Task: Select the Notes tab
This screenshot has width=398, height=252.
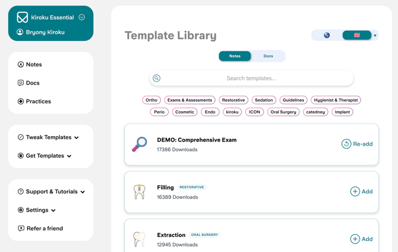Action: (235, 56)
